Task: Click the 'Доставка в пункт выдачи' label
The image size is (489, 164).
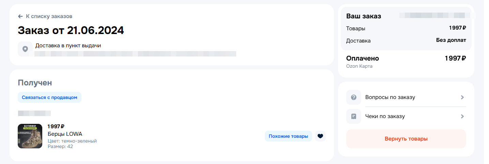Action: pyautogui.click(x=68, y=46)
